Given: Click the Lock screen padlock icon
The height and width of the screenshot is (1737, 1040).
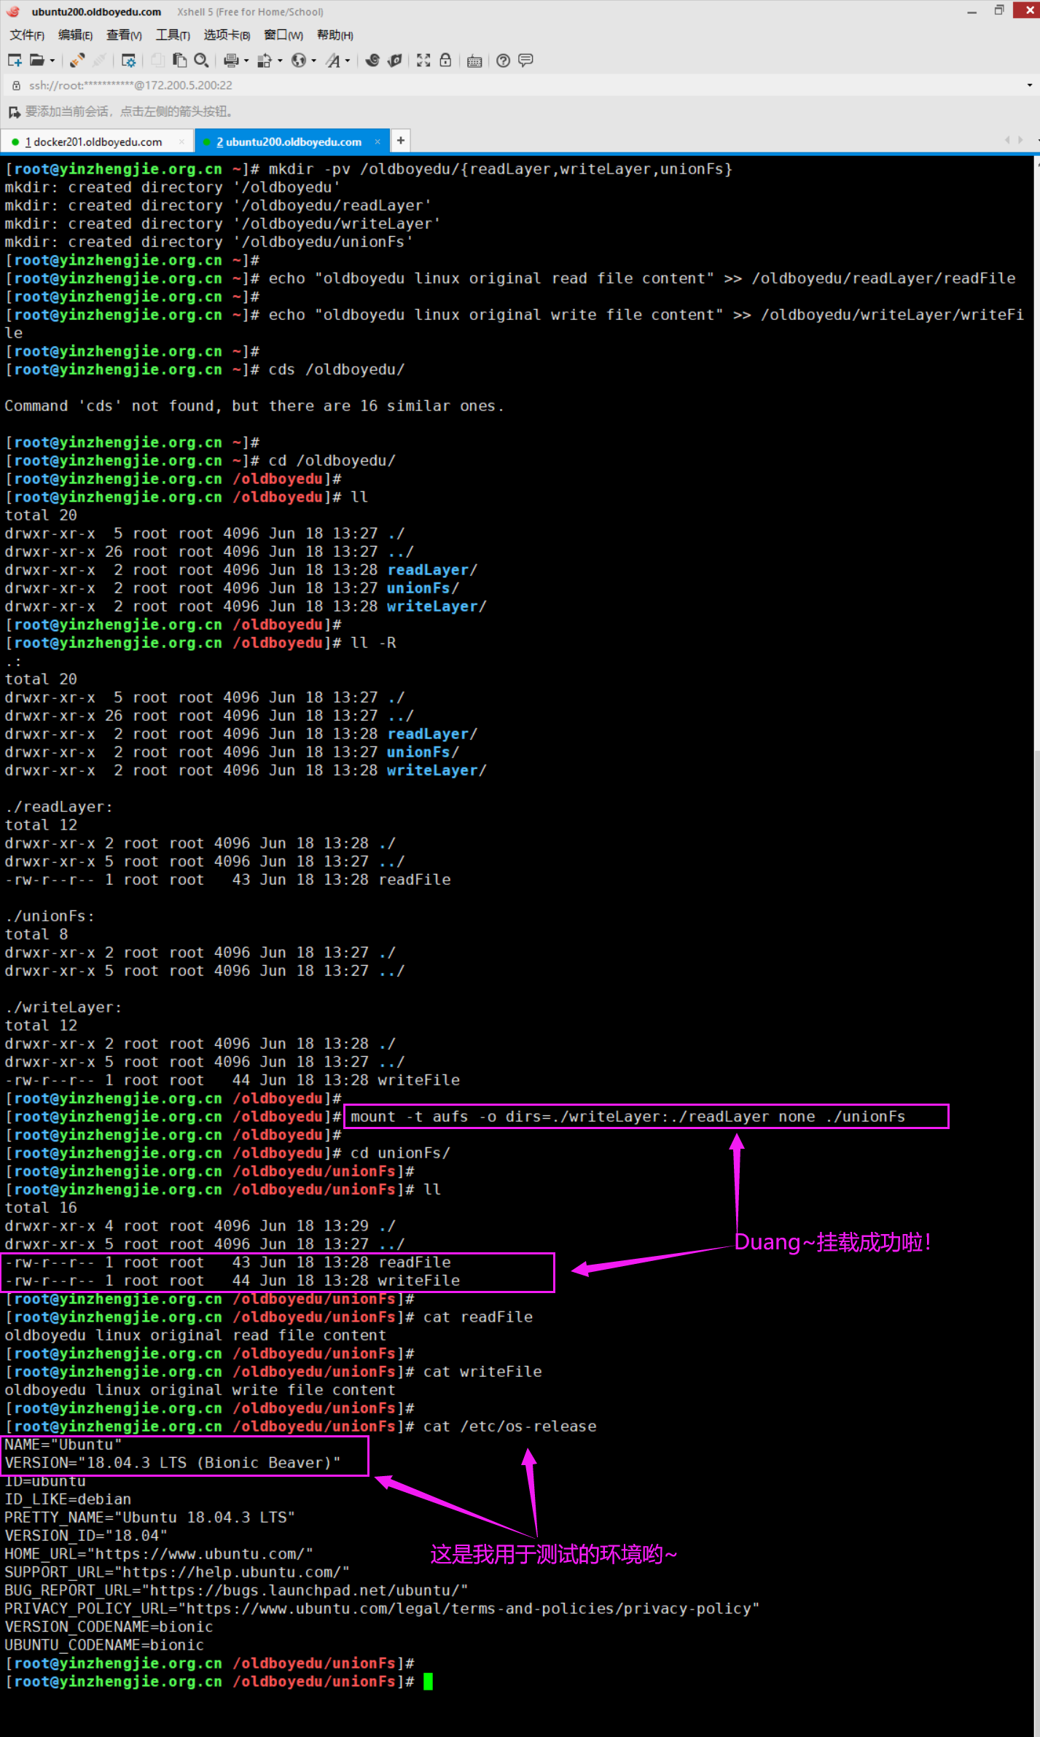Looking at the screenshot, I should [445, 60].
